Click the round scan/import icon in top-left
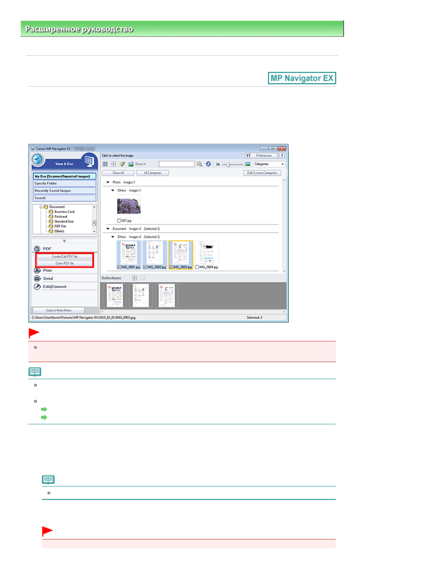The height and width of the screenshot is (569, 440). 38,160
